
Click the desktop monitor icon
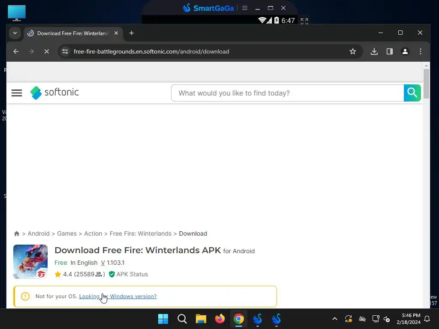[17, 13]
